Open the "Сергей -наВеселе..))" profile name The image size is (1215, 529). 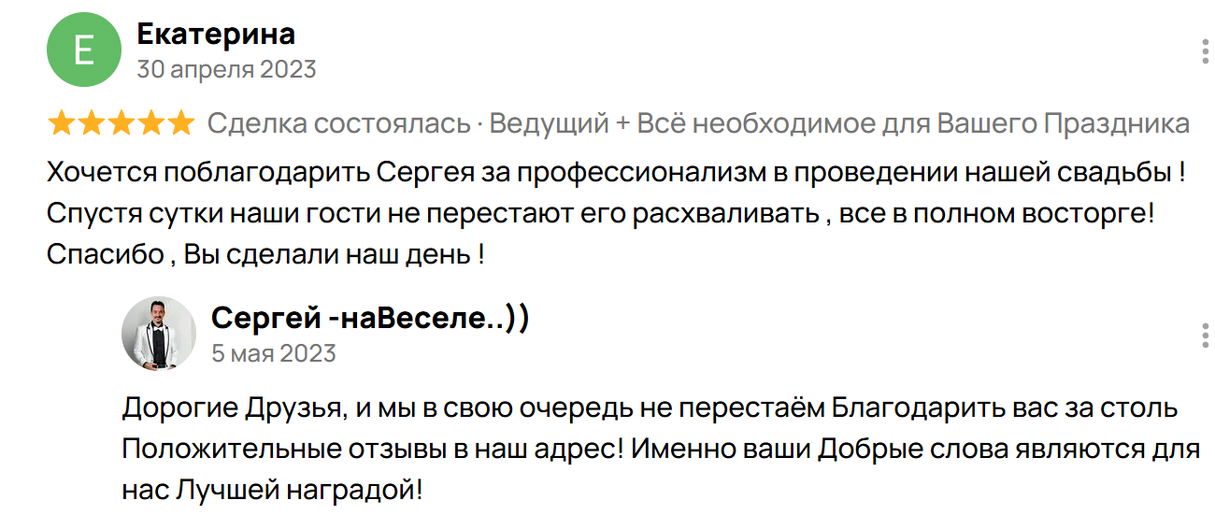370,318
